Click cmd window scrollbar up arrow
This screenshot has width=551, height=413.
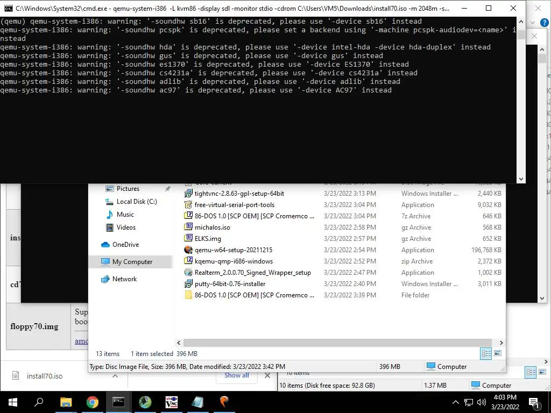(521, 22)
